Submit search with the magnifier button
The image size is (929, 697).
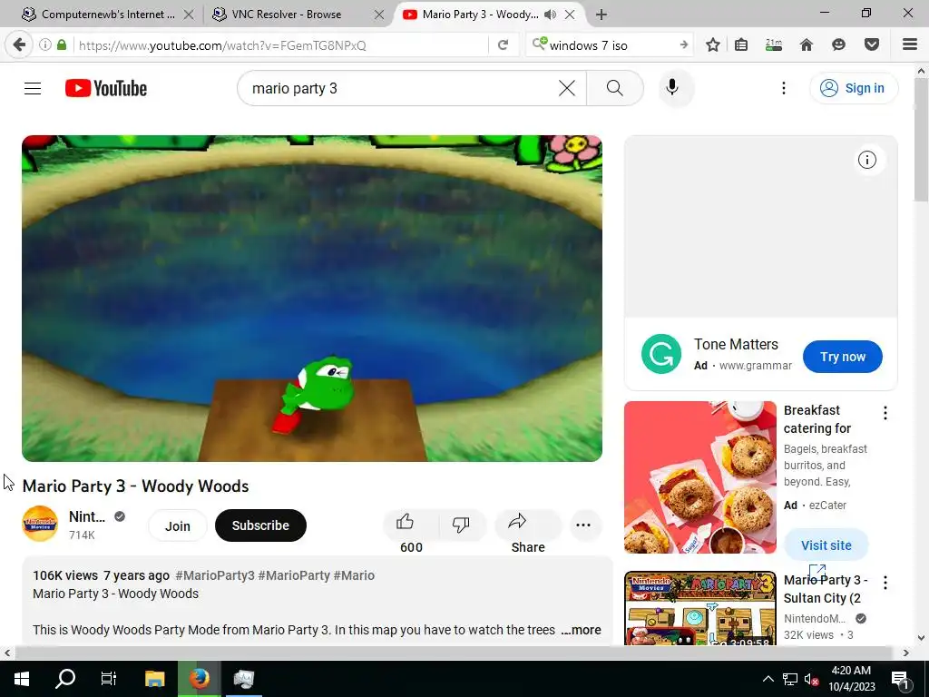[x=615, y=88]
